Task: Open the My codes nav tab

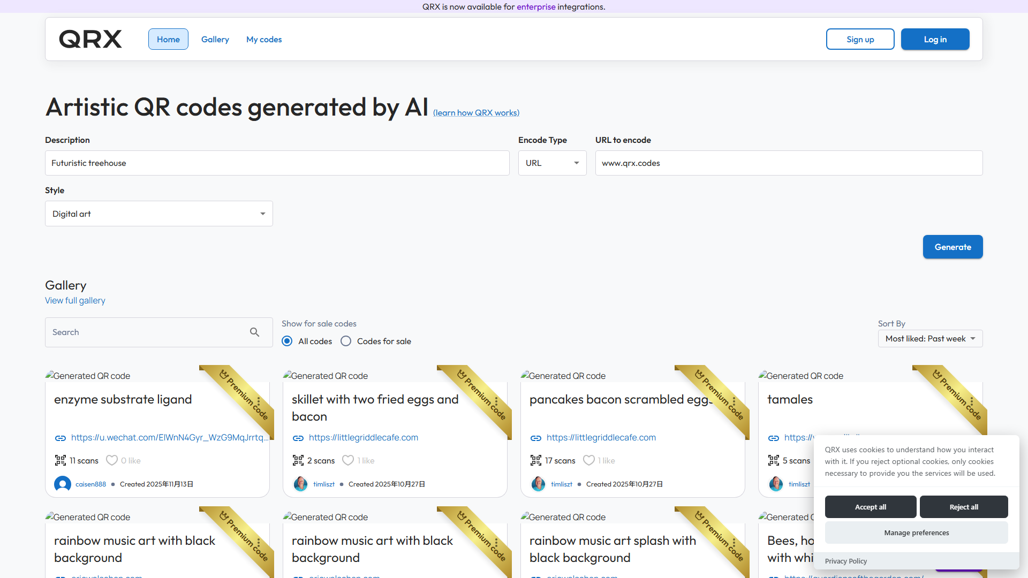Action: (x=264, y=40)
